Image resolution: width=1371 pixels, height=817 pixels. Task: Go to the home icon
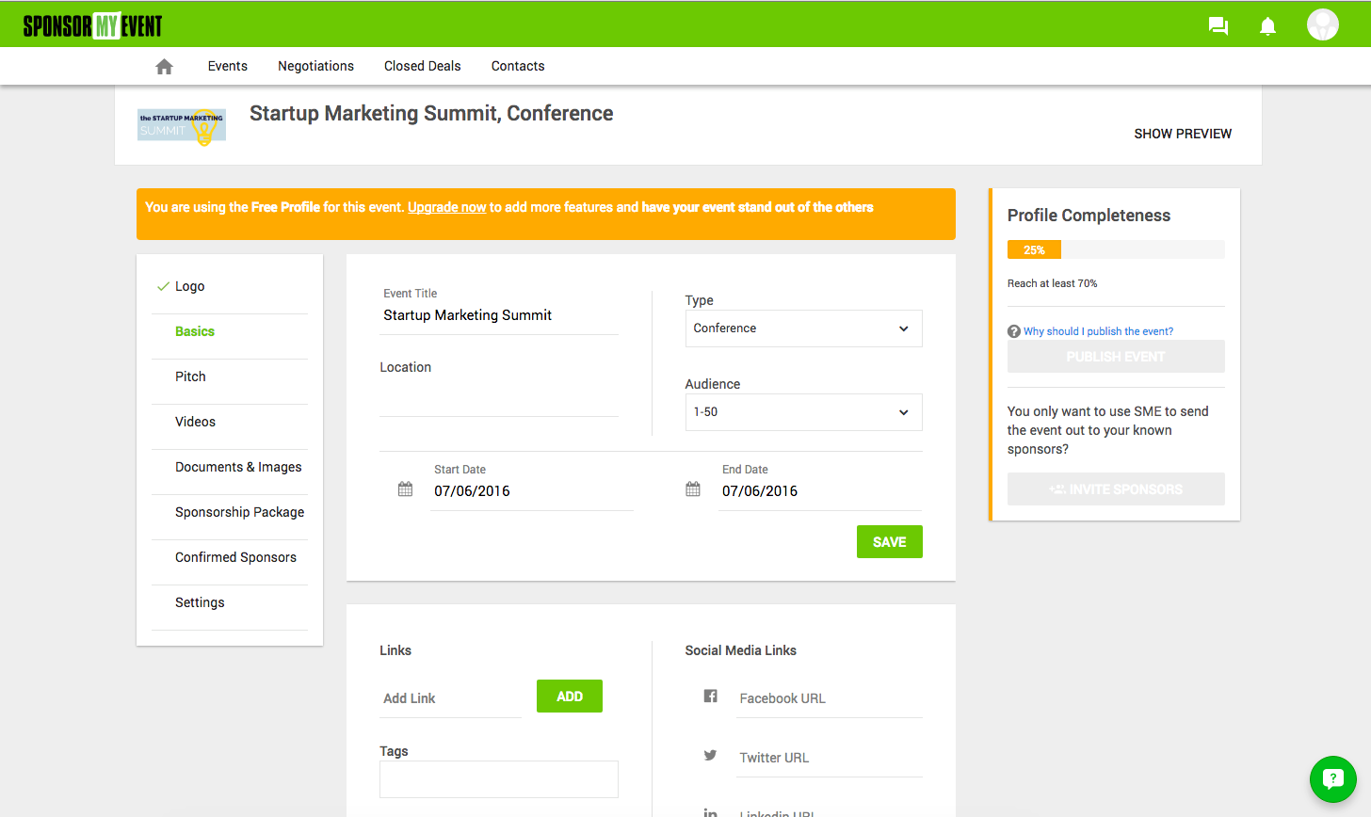pos(164,66)
